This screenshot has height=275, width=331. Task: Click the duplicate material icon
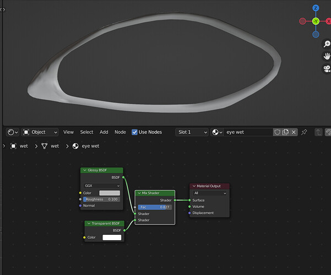(285, 132)
